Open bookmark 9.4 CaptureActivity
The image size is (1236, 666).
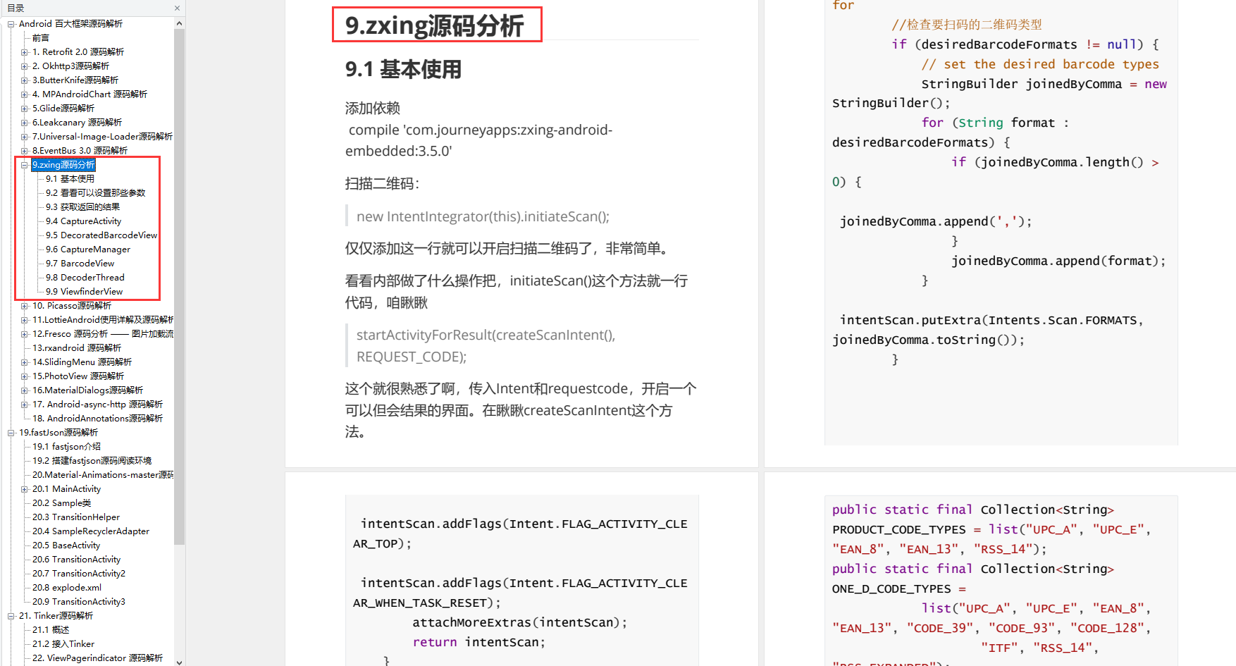pyautogui.click(x=84, y=221)
